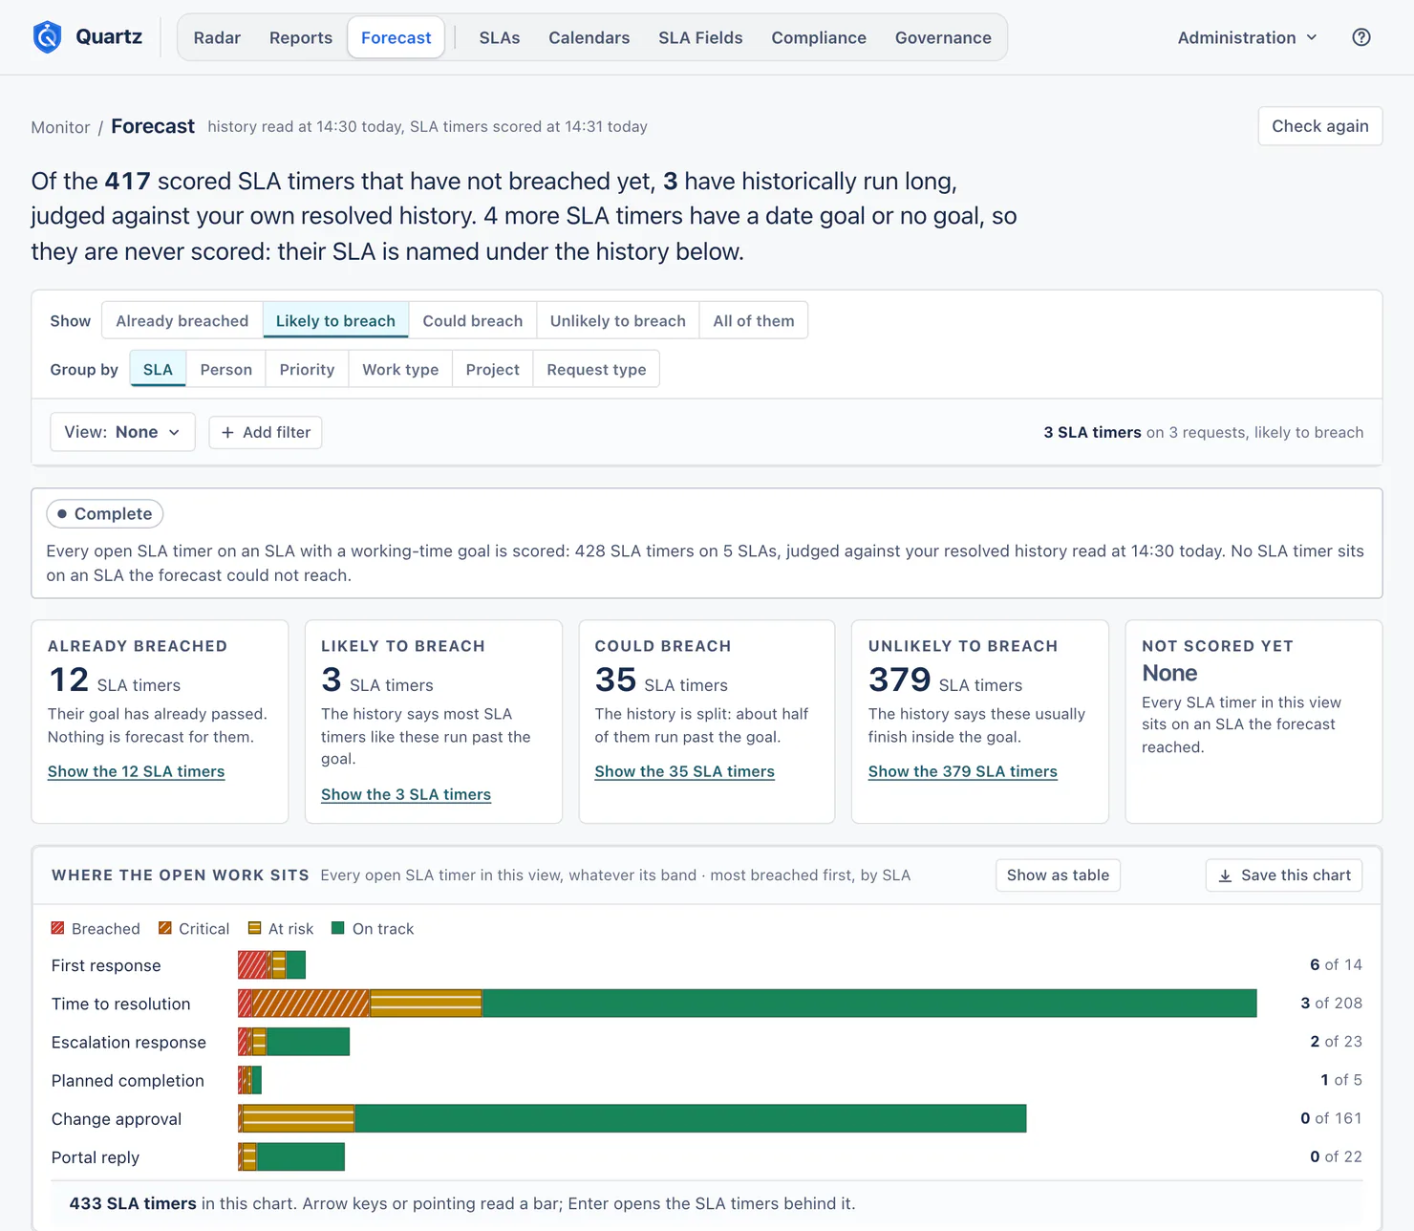Screen dimensions: 1414x1231
Task: Click the Complete status pill
Action: click(105, 514)
